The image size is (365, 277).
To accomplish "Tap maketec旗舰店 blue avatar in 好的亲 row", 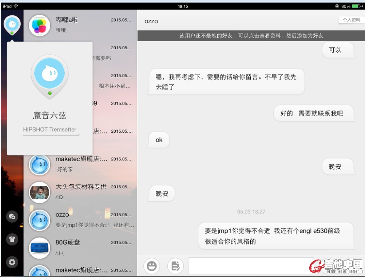I will [x=39, y=165].
